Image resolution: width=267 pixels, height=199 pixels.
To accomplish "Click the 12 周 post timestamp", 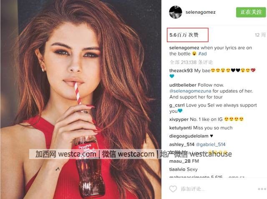I will (260, 35).
